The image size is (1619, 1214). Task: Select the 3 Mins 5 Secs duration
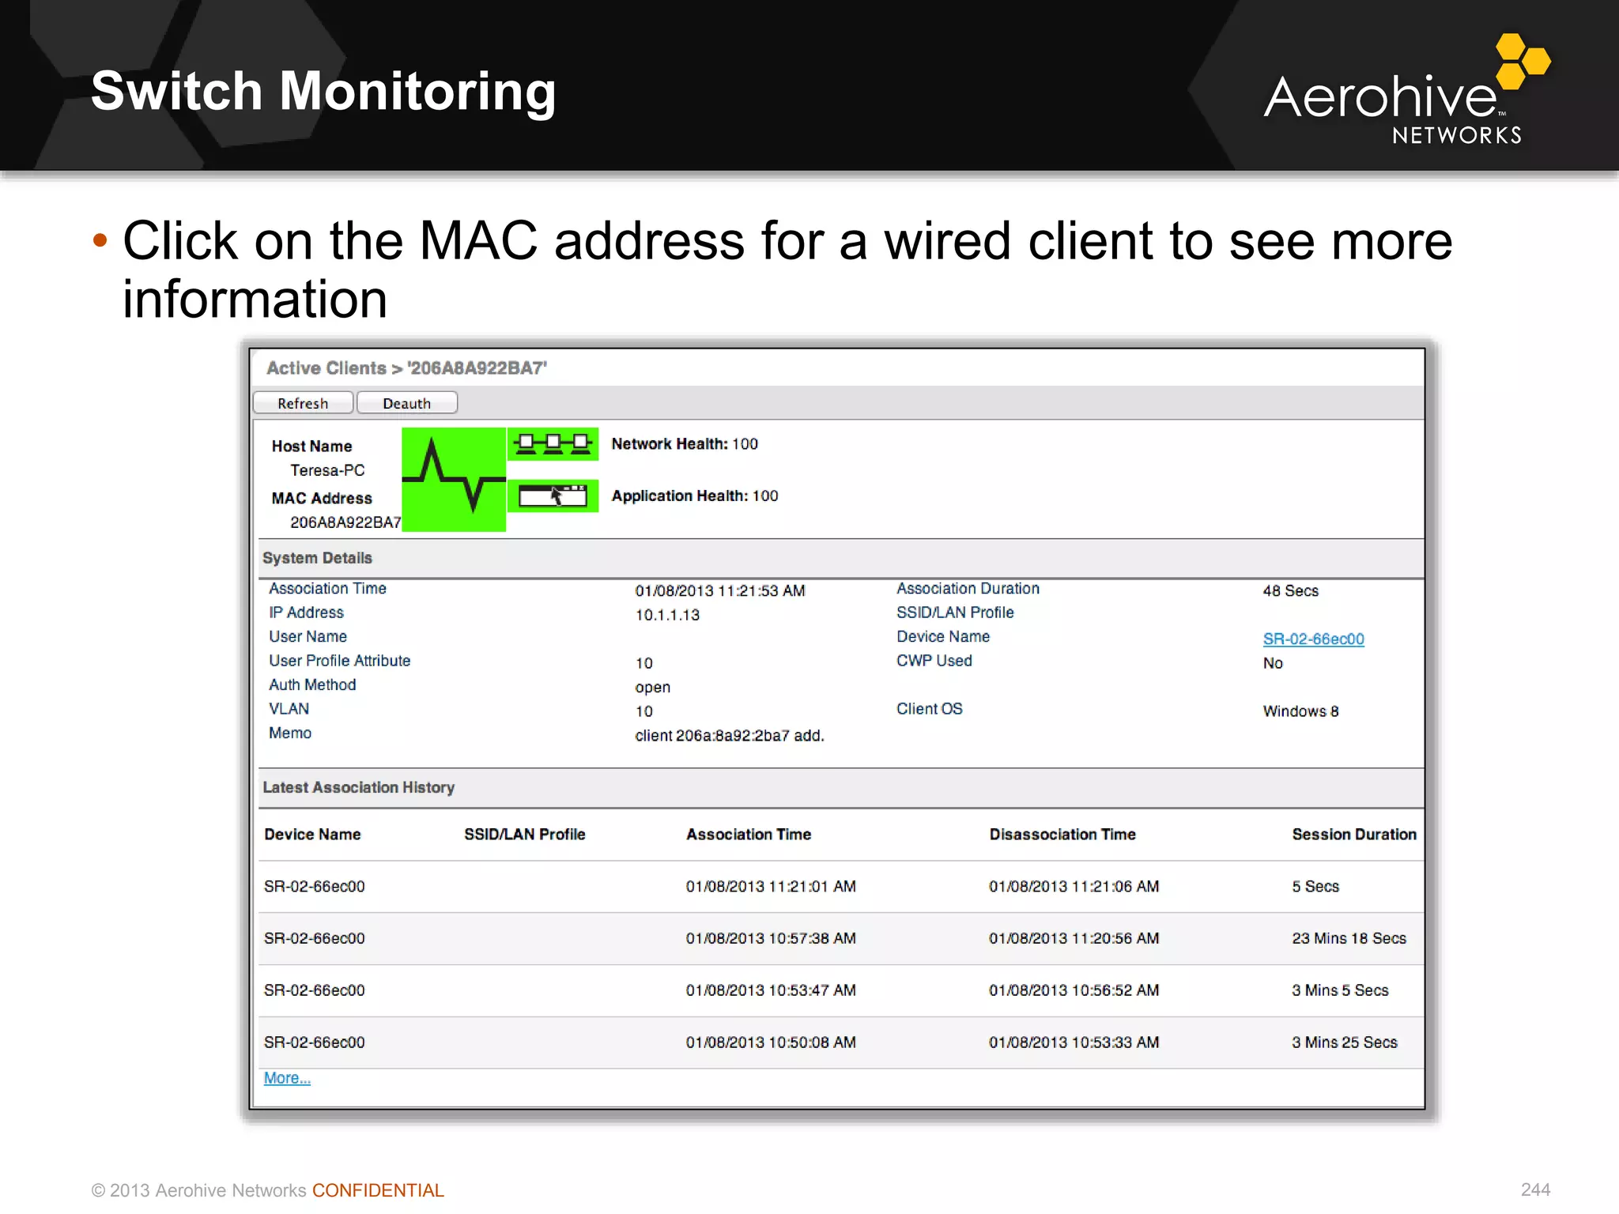[1340, 990]
